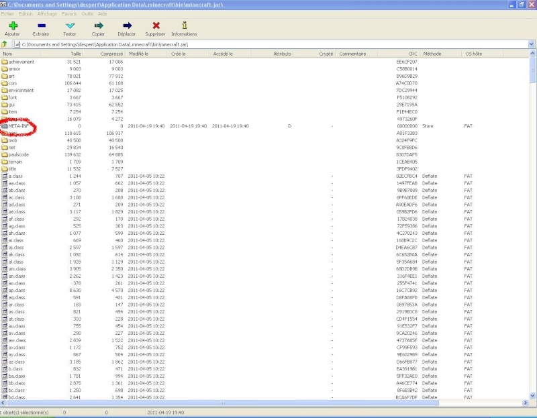The height and width of the screenshot is (418, 537).
Task: Open the Outils menu
Action: pos(87,14)
